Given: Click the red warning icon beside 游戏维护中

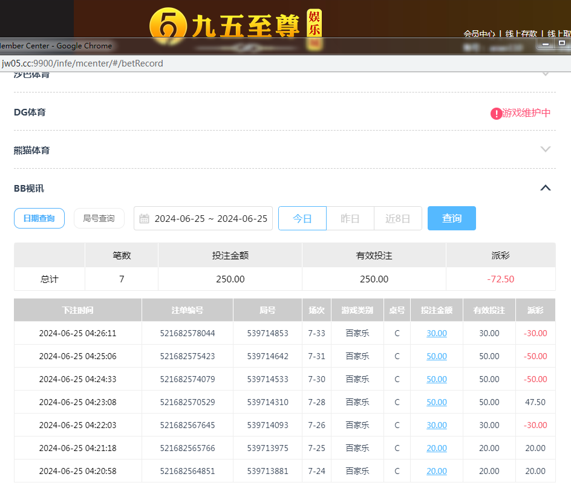Looking at the screenshot, I should (x=496, y=113).
